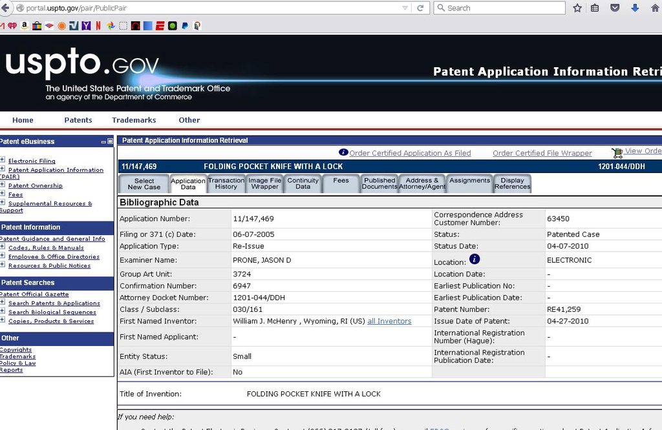This screenshot has width=662, height=430.
Task: Click the bookmark star icon
Action: [x=577, y=8]
